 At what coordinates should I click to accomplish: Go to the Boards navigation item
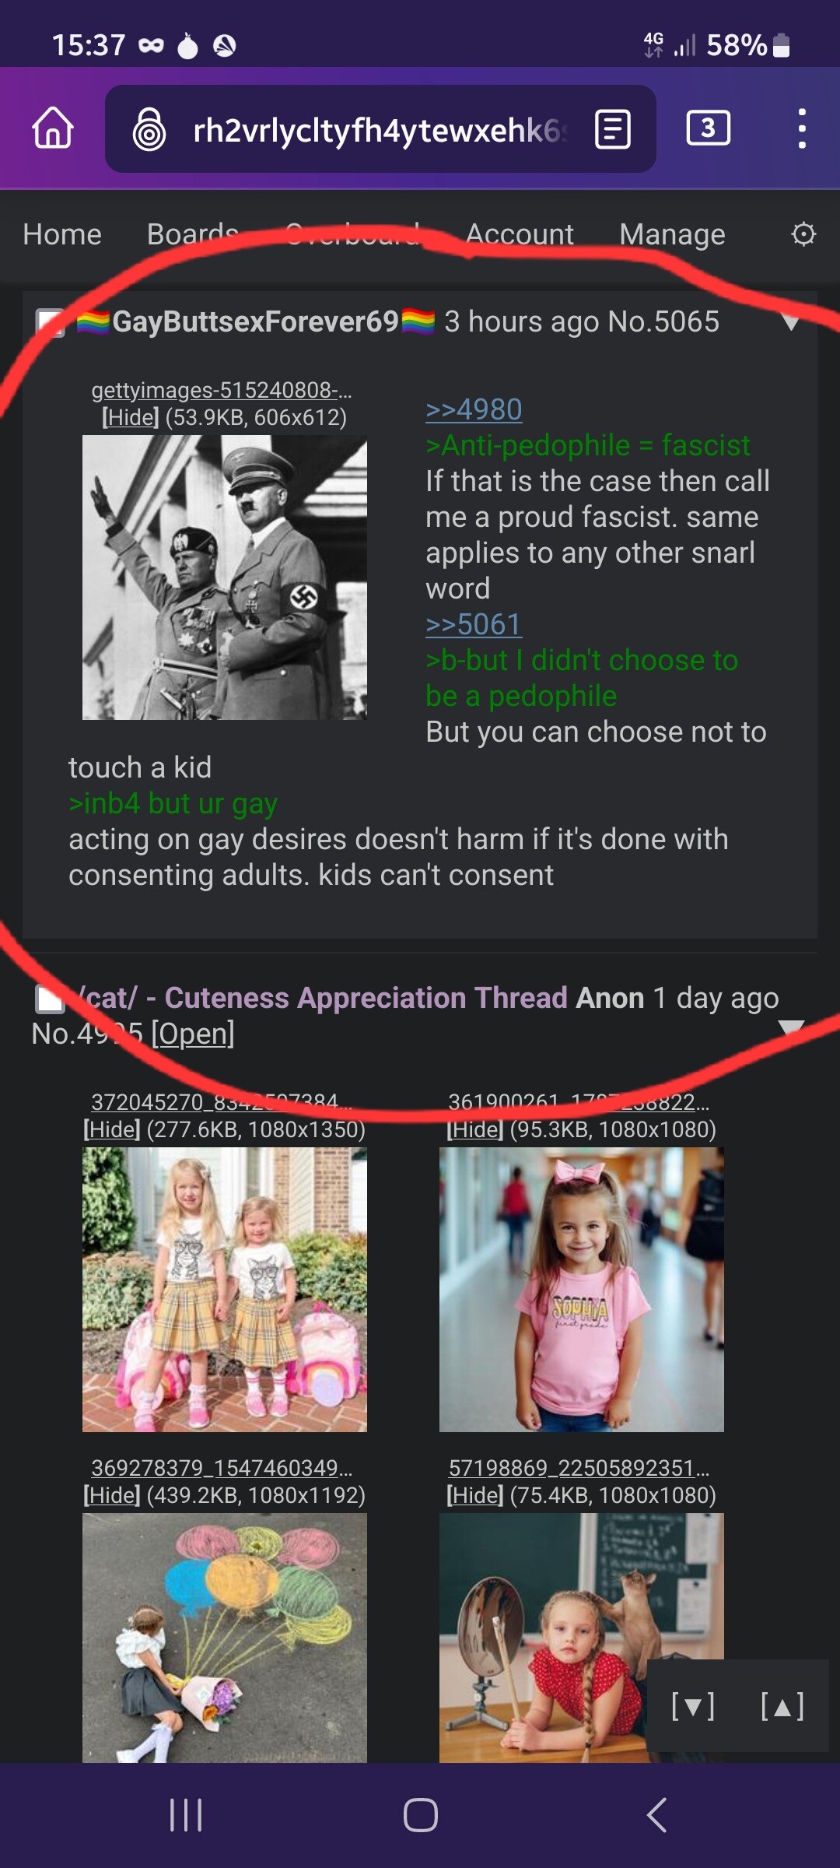click(x=193, y=234)
